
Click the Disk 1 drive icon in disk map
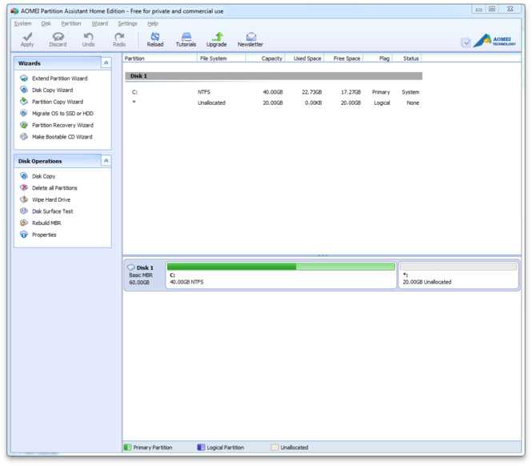coord(131,267)
